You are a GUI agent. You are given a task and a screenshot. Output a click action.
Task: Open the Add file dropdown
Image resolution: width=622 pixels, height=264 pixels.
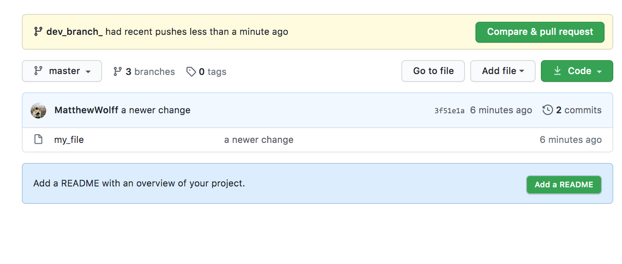coord(502,71)
